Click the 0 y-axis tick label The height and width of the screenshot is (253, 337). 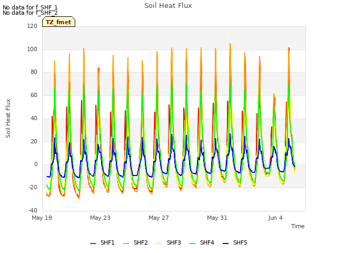click(36, 164)
